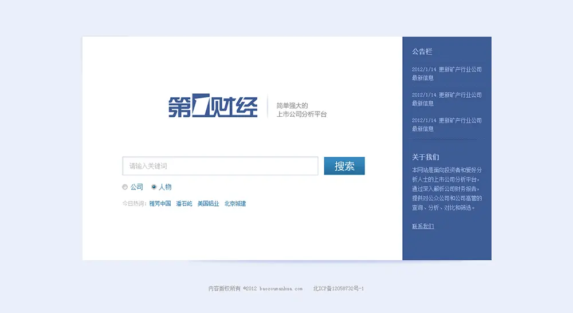
Task: Click the 美国铝业 hot keyword link
Action: click(x=209, y=204)
